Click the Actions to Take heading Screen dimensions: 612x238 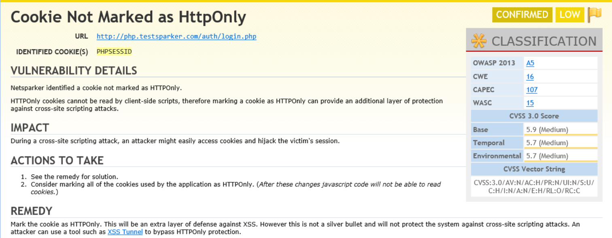click(x=57, y=160)
